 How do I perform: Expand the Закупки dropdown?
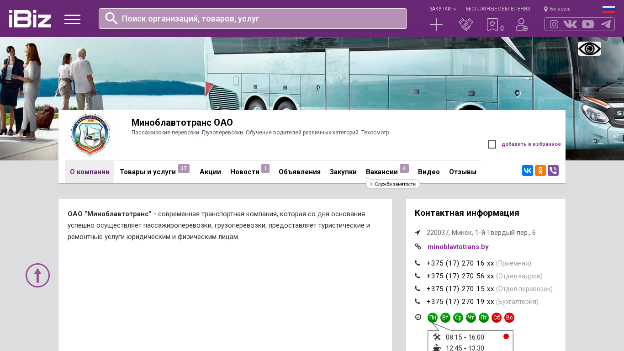point(443,9)
